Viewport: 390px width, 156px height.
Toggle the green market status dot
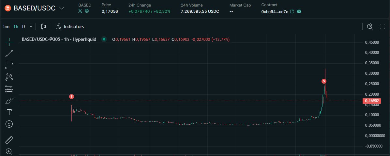point(104,39)
